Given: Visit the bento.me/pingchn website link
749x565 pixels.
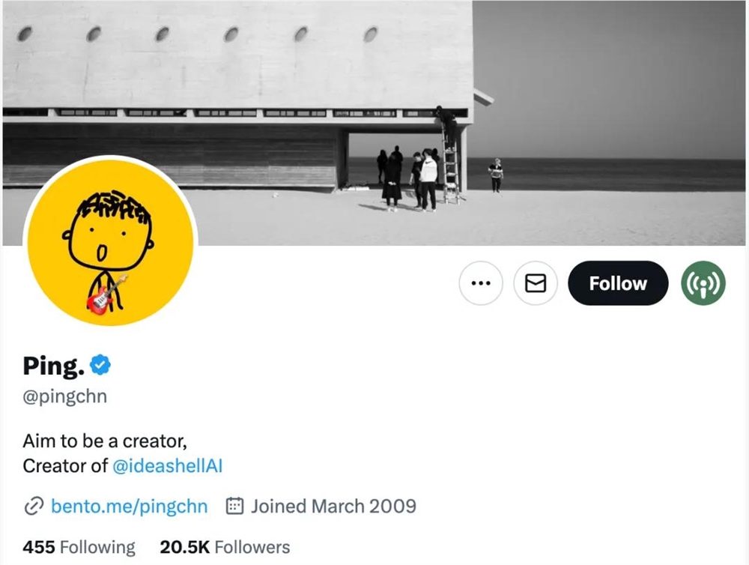Looking at the screenshot, I should click(x=129, y=506).
